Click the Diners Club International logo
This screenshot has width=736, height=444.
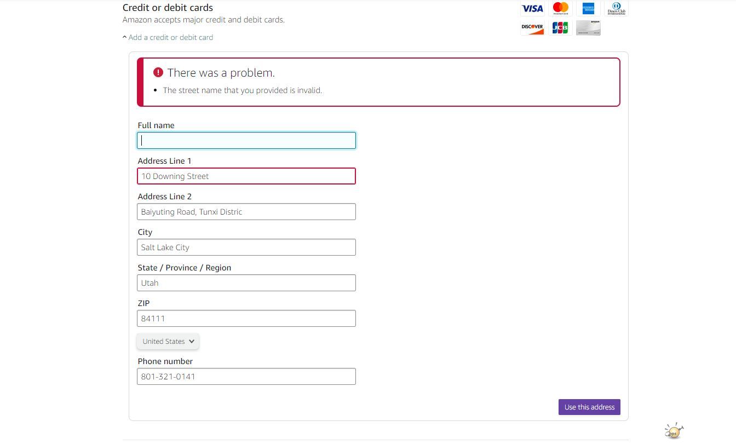pos(616,9)
